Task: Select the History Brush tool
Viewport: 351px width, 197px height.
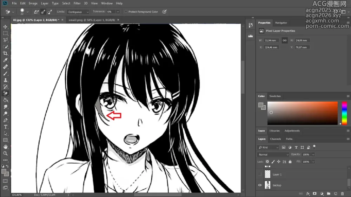Action: [5, 87]
